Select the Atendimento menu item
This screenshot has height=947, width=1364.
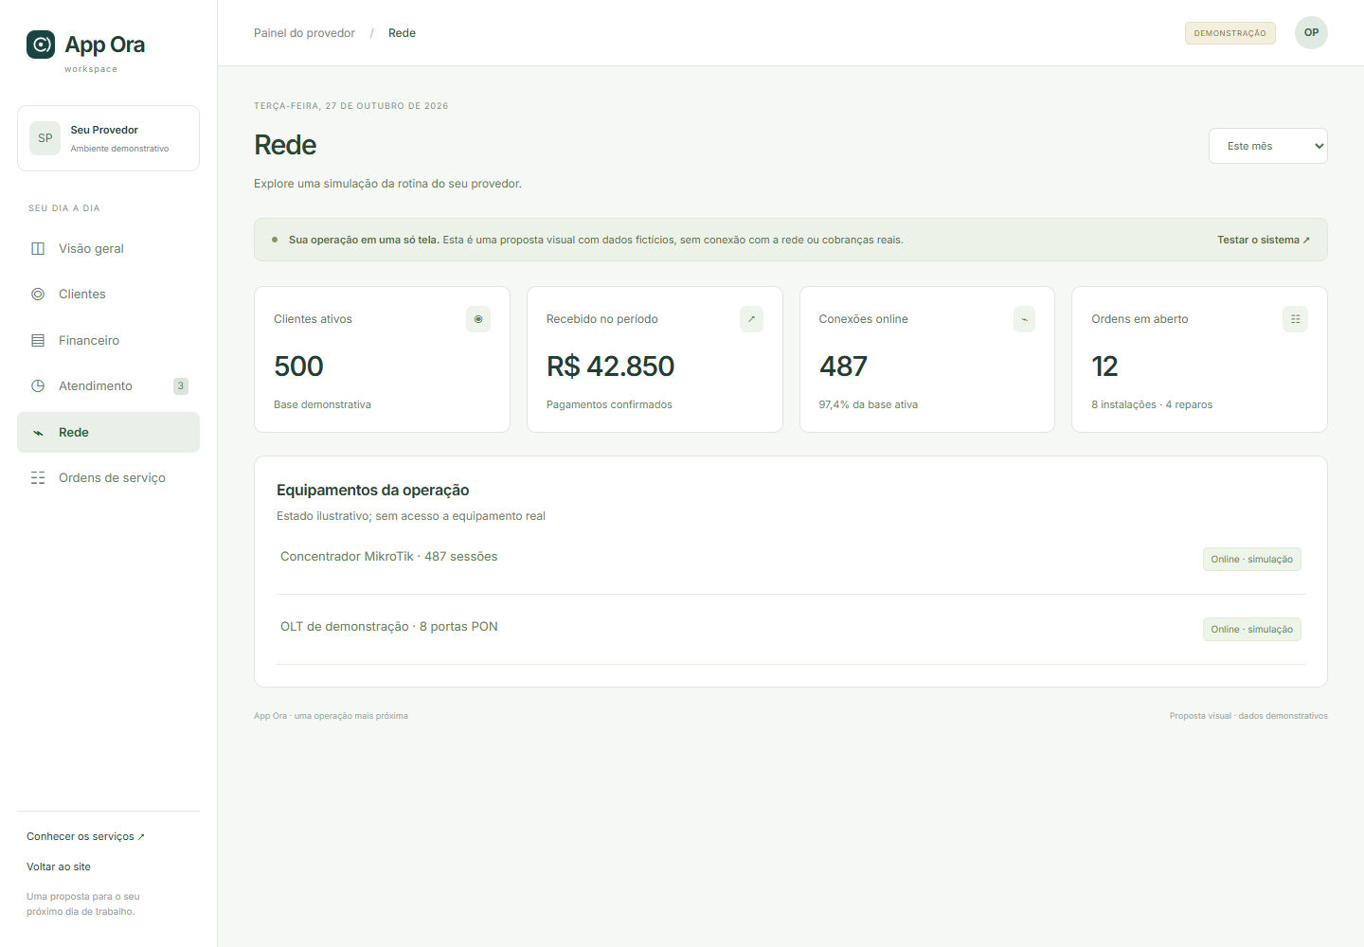(108, 386)
